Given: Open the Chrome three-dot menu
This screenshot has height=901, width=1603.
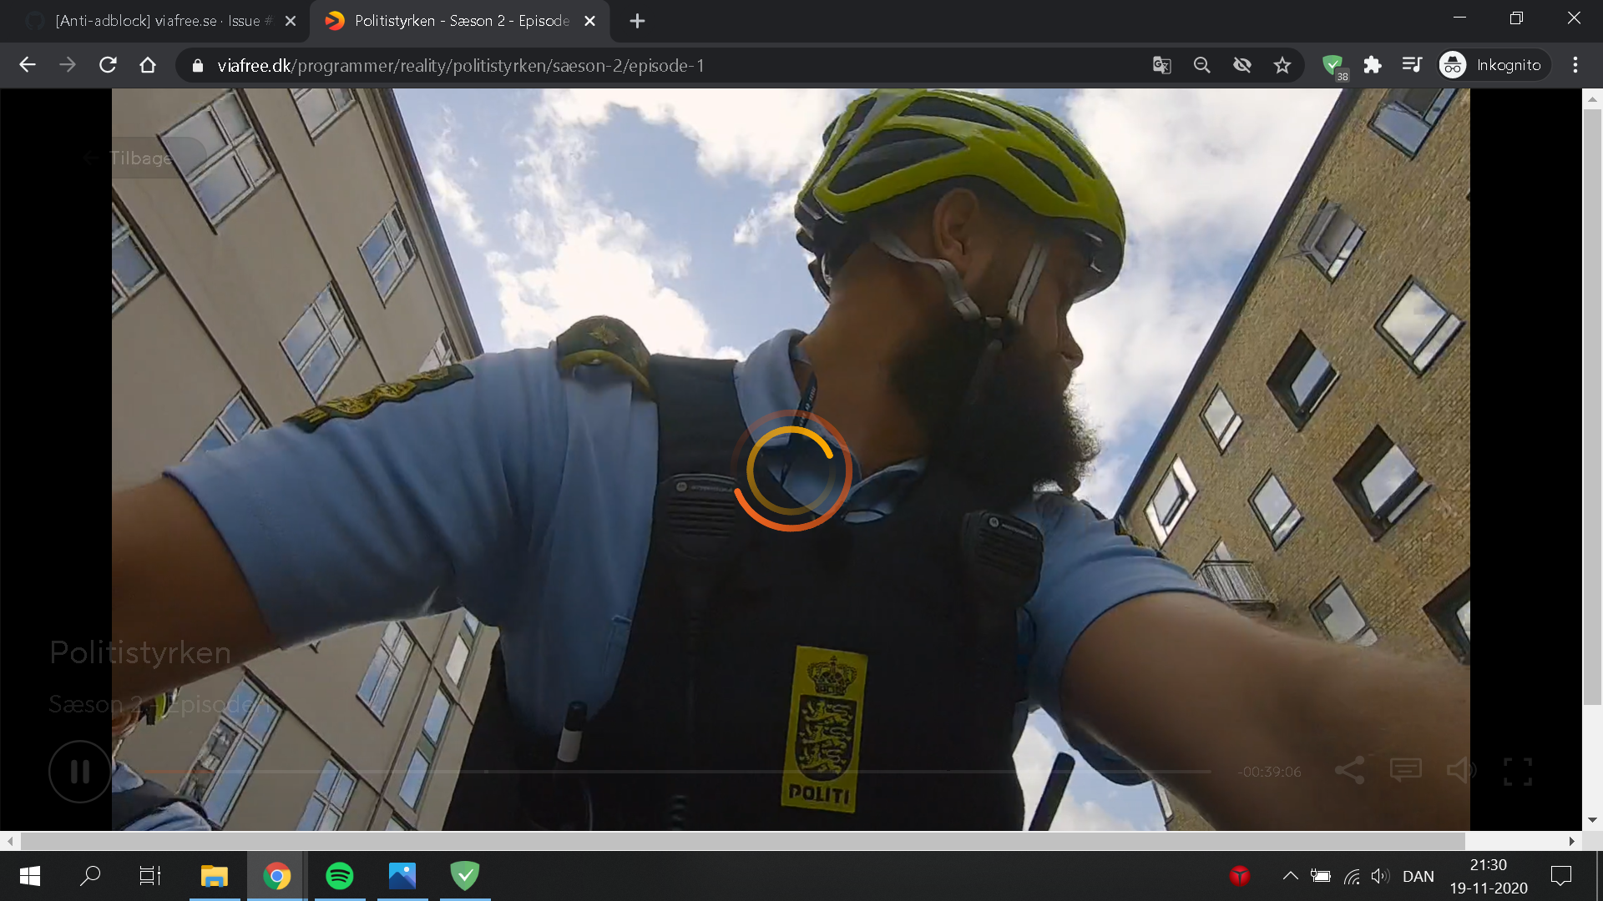Looking at the screenshot, I should tap(1575, 65).
